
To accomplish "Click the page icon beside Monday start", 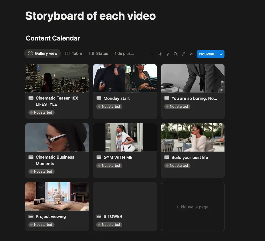I will click(99, 98).
